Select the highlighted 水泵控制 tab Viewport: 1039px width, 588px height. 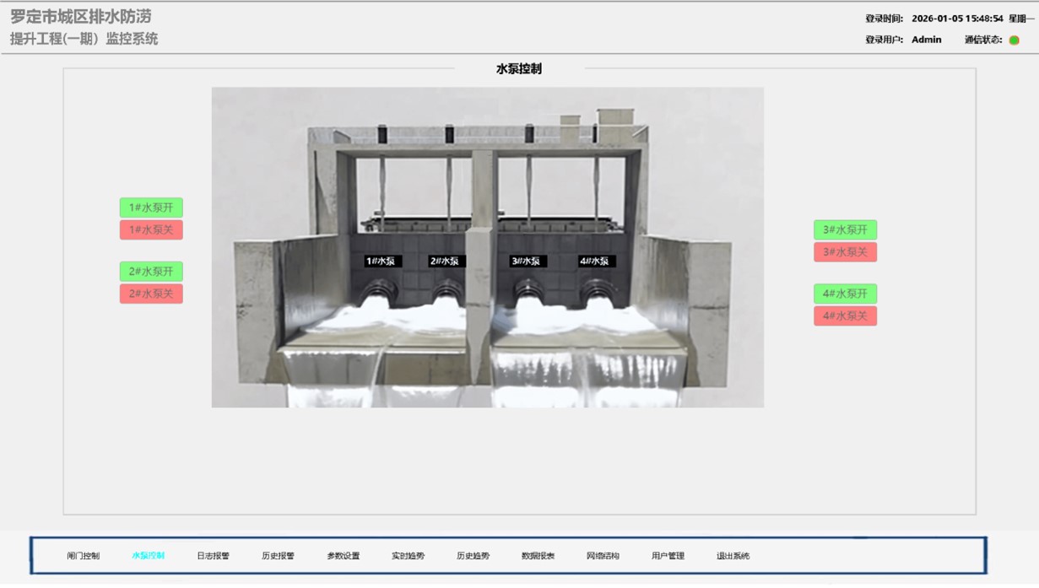(x=149, y=556)
